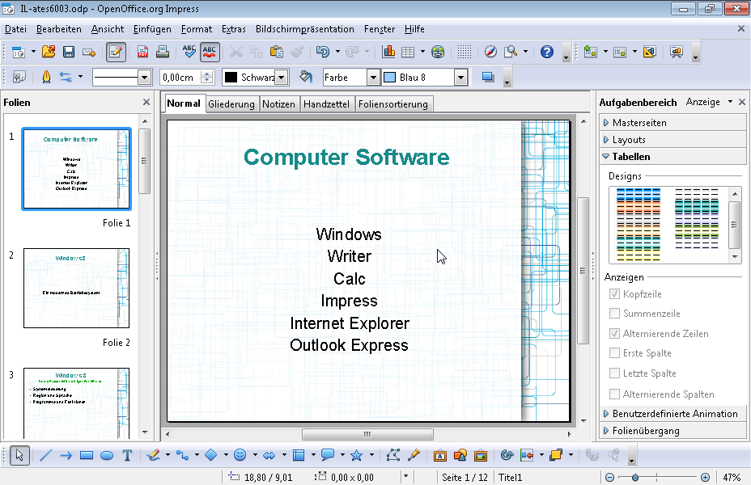This screenshot has height=485, width=751.
Task: Enable Alternierende Spalten checkbox
Action: click(x=614, y=394)
